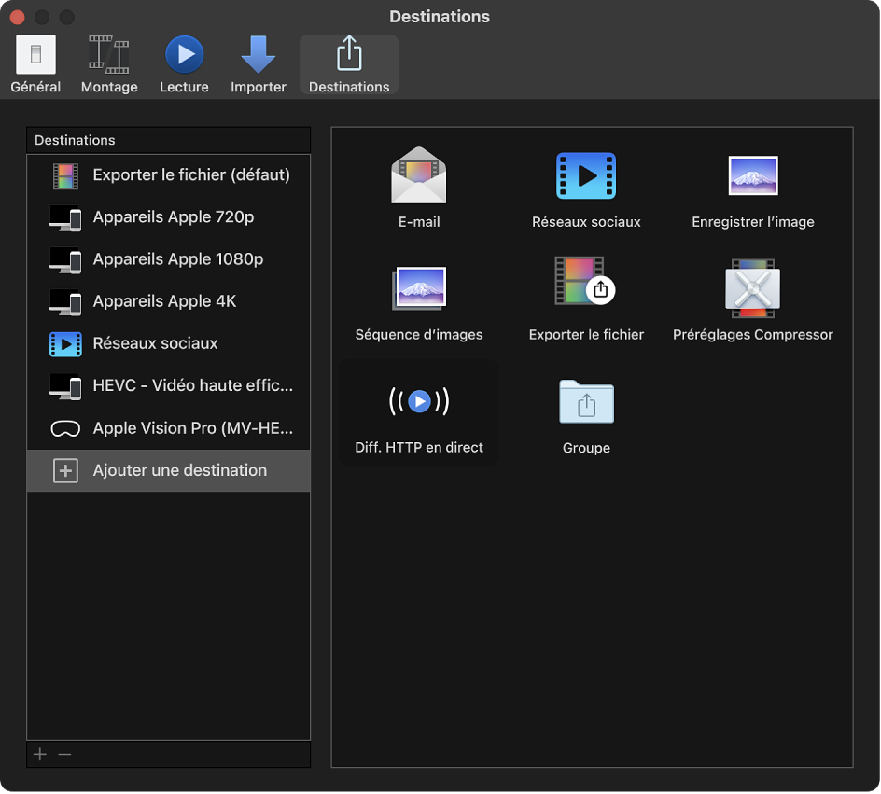Switch to the Importer settings
Image resolution: width=881 pixels, height=794 pixels.
click(259, 62)
